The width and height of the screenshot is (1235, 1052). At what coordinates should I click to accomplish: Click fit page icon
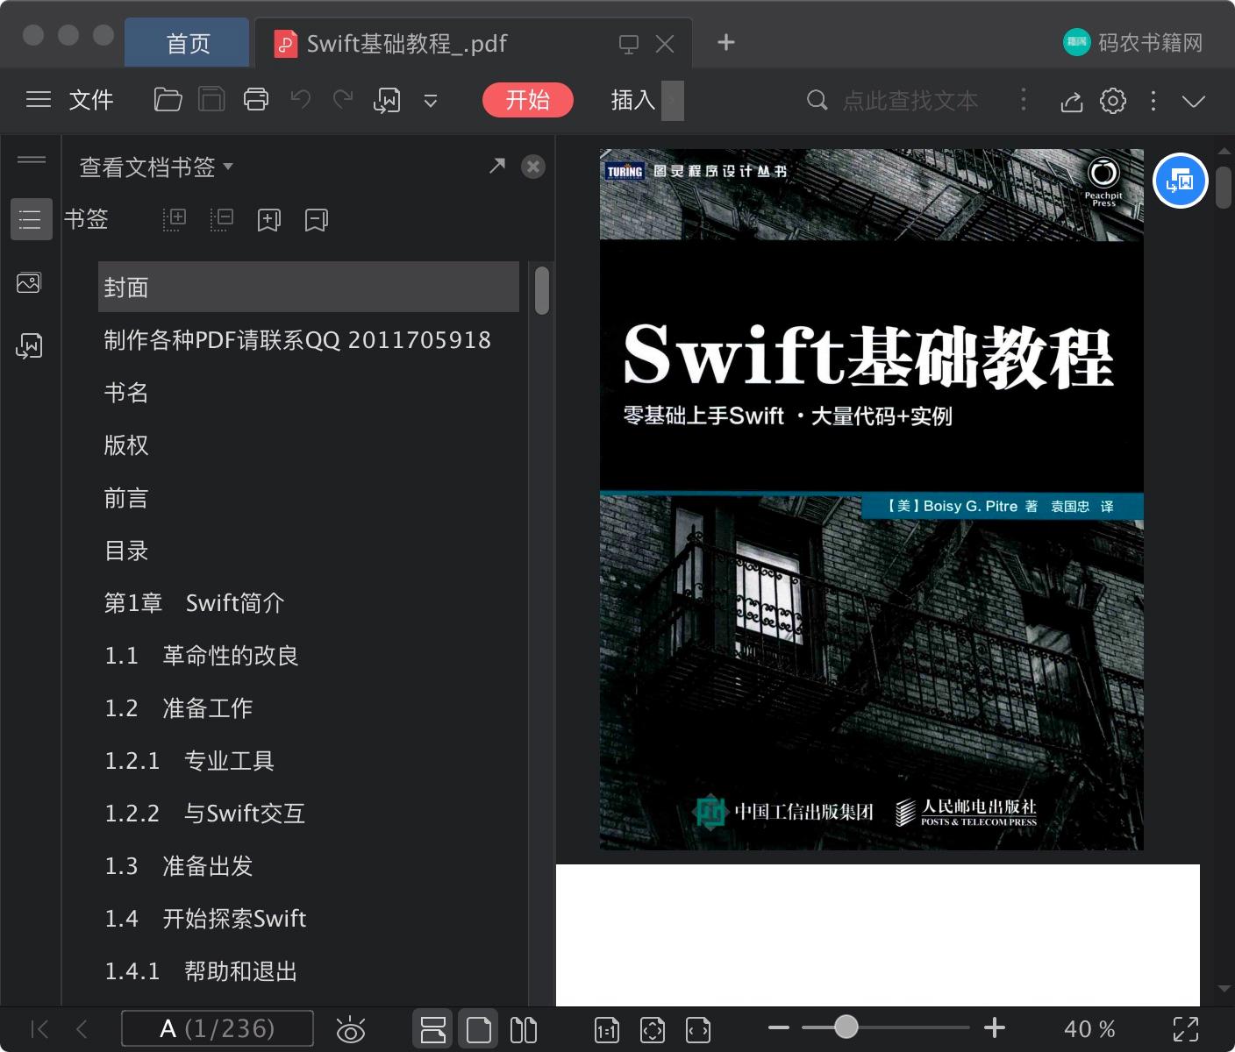pyautogui.click(x=653, y=1030)
